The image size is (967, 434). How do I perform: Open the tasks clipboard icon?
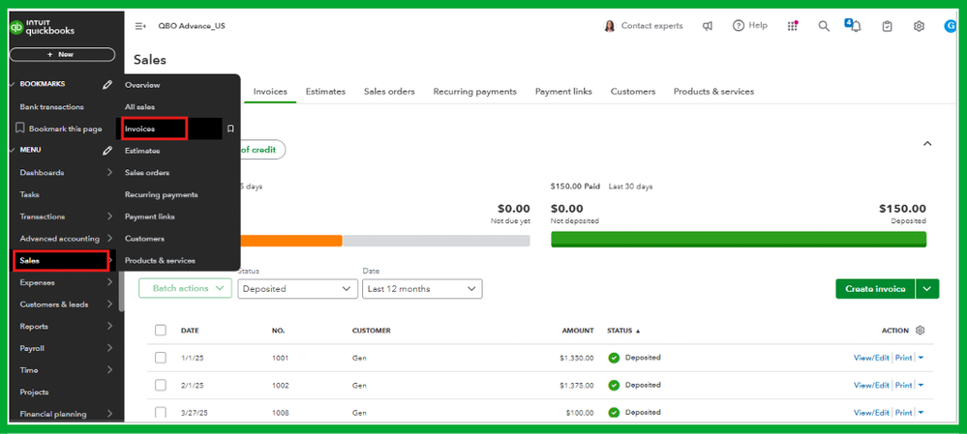(887, 26)
